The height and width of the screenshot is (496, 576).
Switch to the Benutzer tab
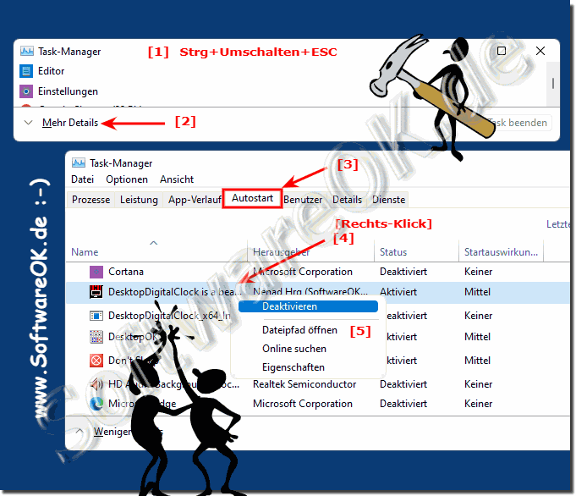[303, 200]
